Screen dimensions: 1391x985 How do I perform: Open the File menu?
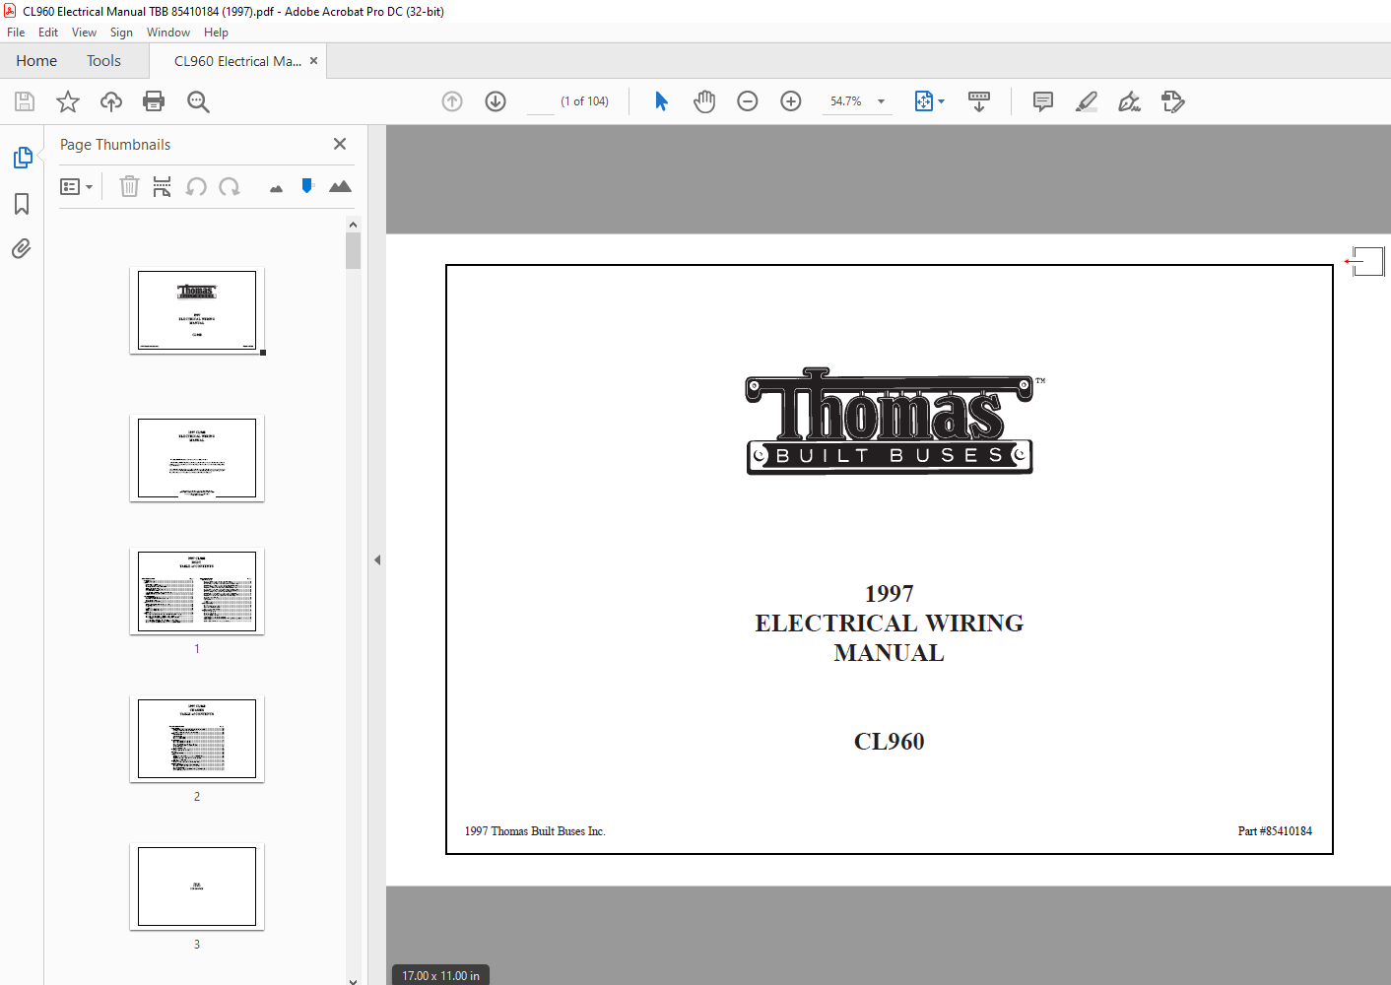(16, 33)
